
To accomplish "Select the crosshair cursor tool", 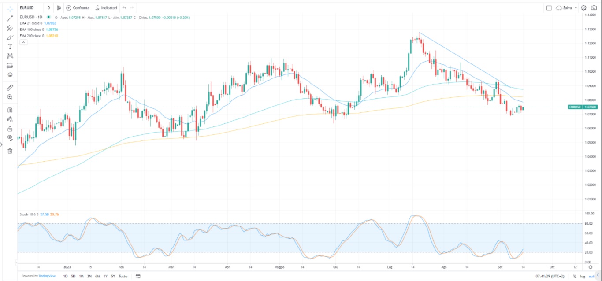I will [9, 9].
